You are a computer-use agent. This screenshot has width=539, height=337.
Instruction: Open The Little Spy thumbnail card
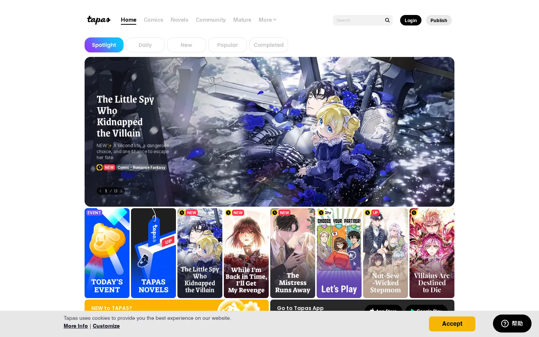pyautogui.click(x=200, y=253)
